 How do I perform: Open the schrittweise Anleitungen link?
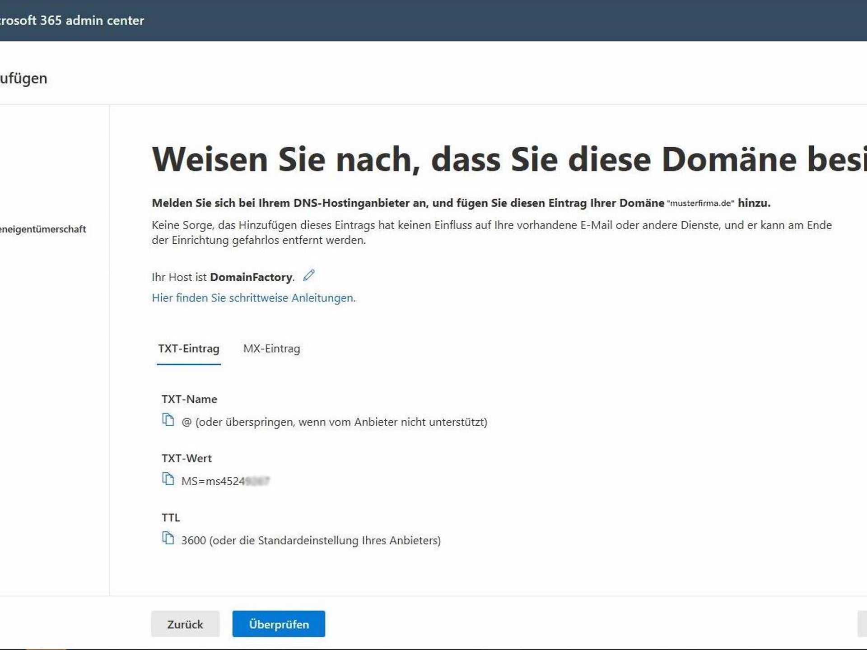[x=253, y=298]
